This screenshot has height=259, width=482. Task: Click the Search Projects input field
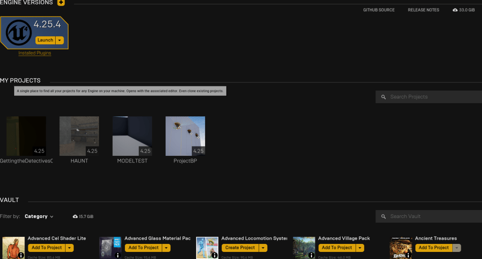point(432,97)
